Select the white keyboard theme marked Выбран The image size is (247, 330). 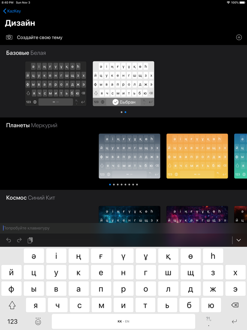(123, 83)
